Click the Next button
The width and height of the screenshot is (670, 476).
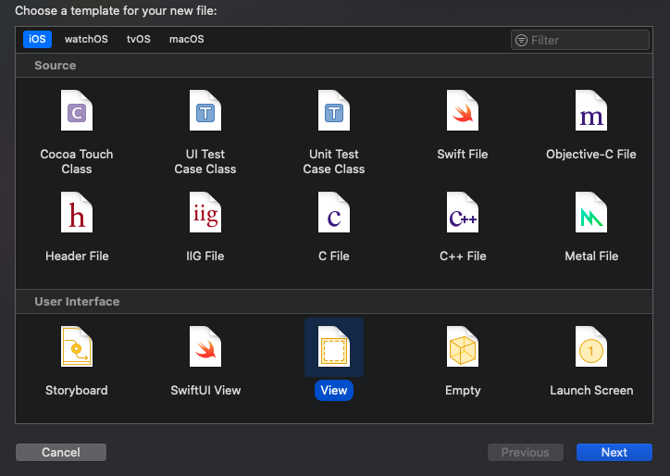[614, 453]
